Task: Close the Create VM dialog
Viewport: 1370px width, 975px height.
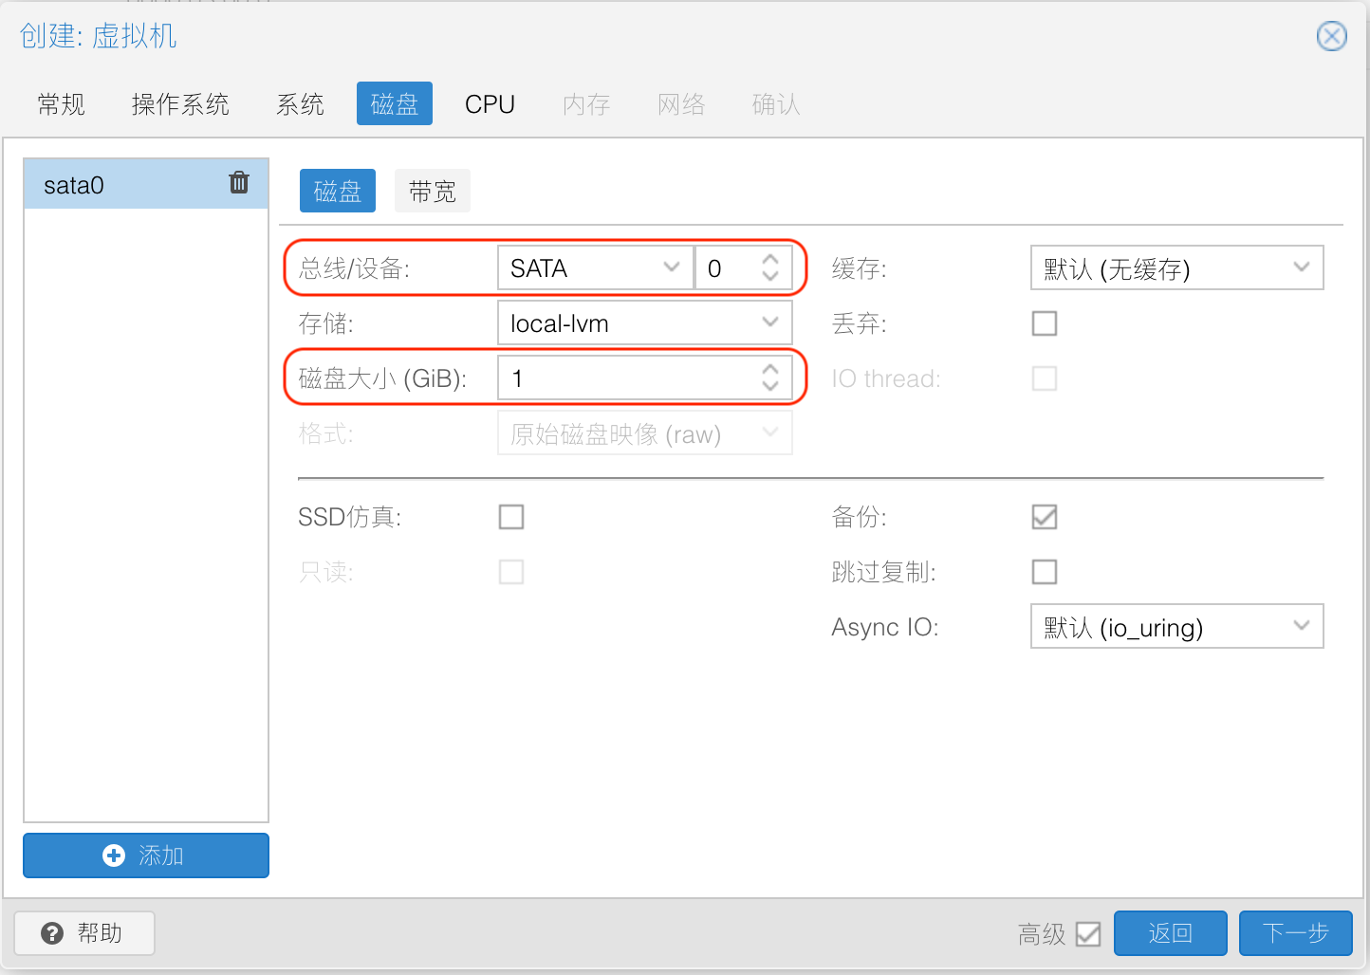Action: click(1331, 37)
